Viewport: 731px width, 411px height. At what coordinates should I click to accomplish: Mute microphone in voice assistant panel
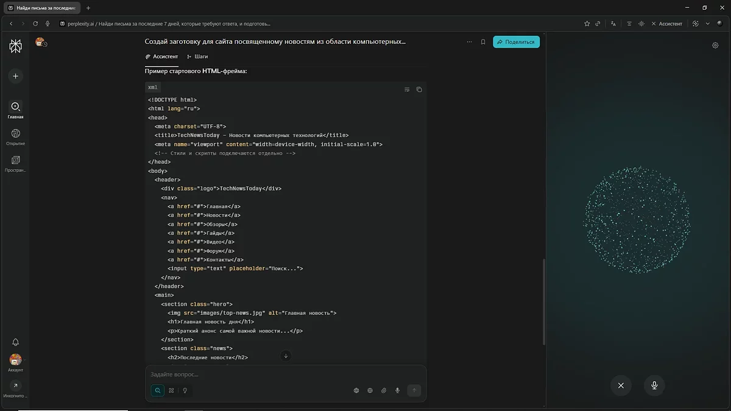pyautogui.click(x=654, y=385)
